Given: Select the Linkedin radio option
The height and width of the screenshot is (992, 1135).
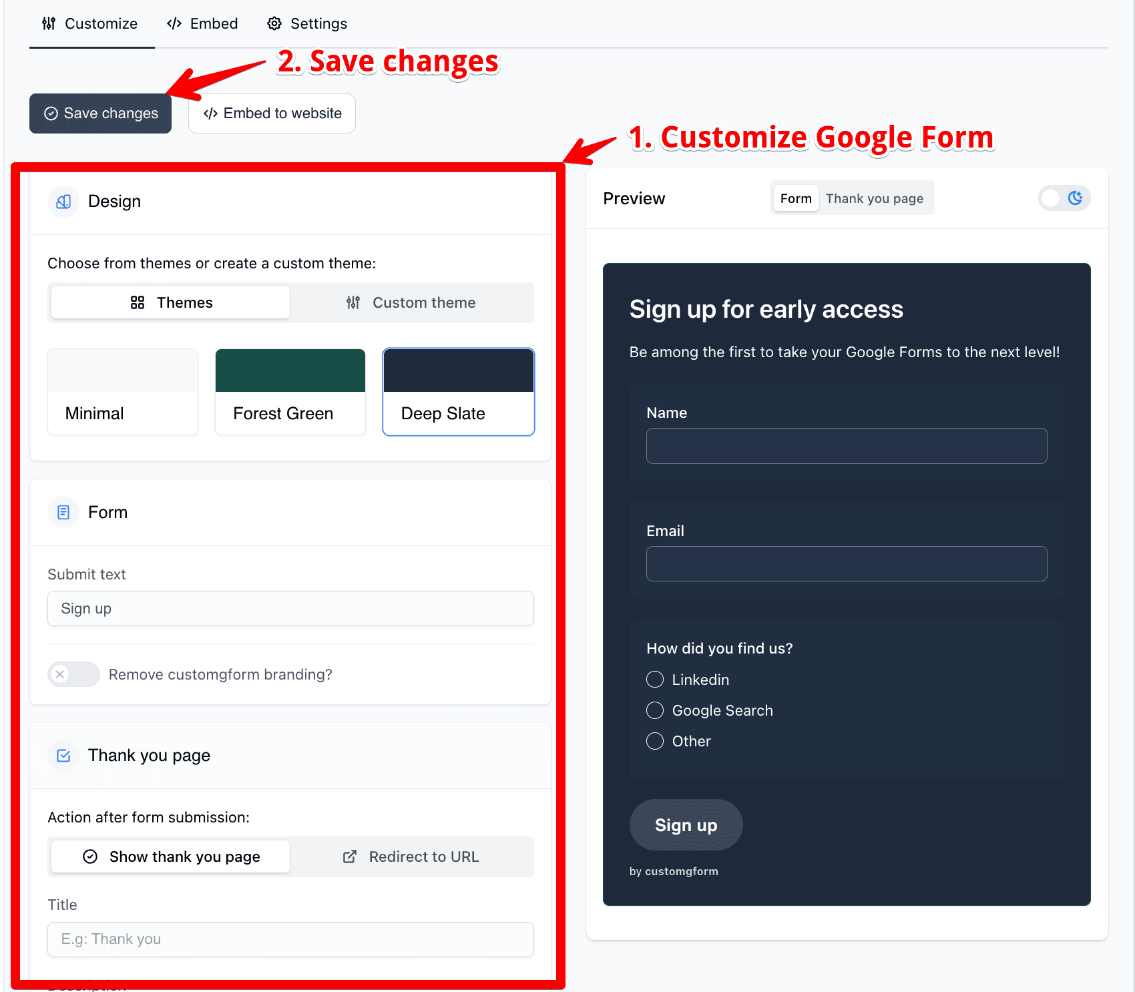Looking at the screenshot, I should point(655,680).
